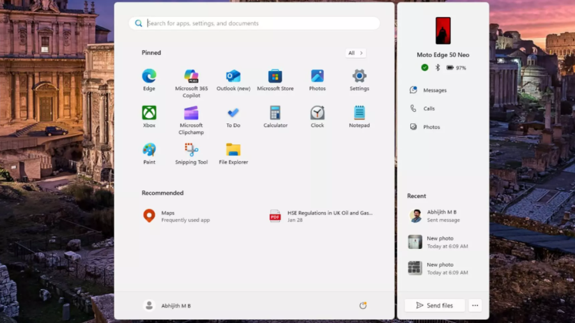The image size is (575, 323).
Task: Open the Edge browser app
Action: pyautogui.click(x=149, y=80)
